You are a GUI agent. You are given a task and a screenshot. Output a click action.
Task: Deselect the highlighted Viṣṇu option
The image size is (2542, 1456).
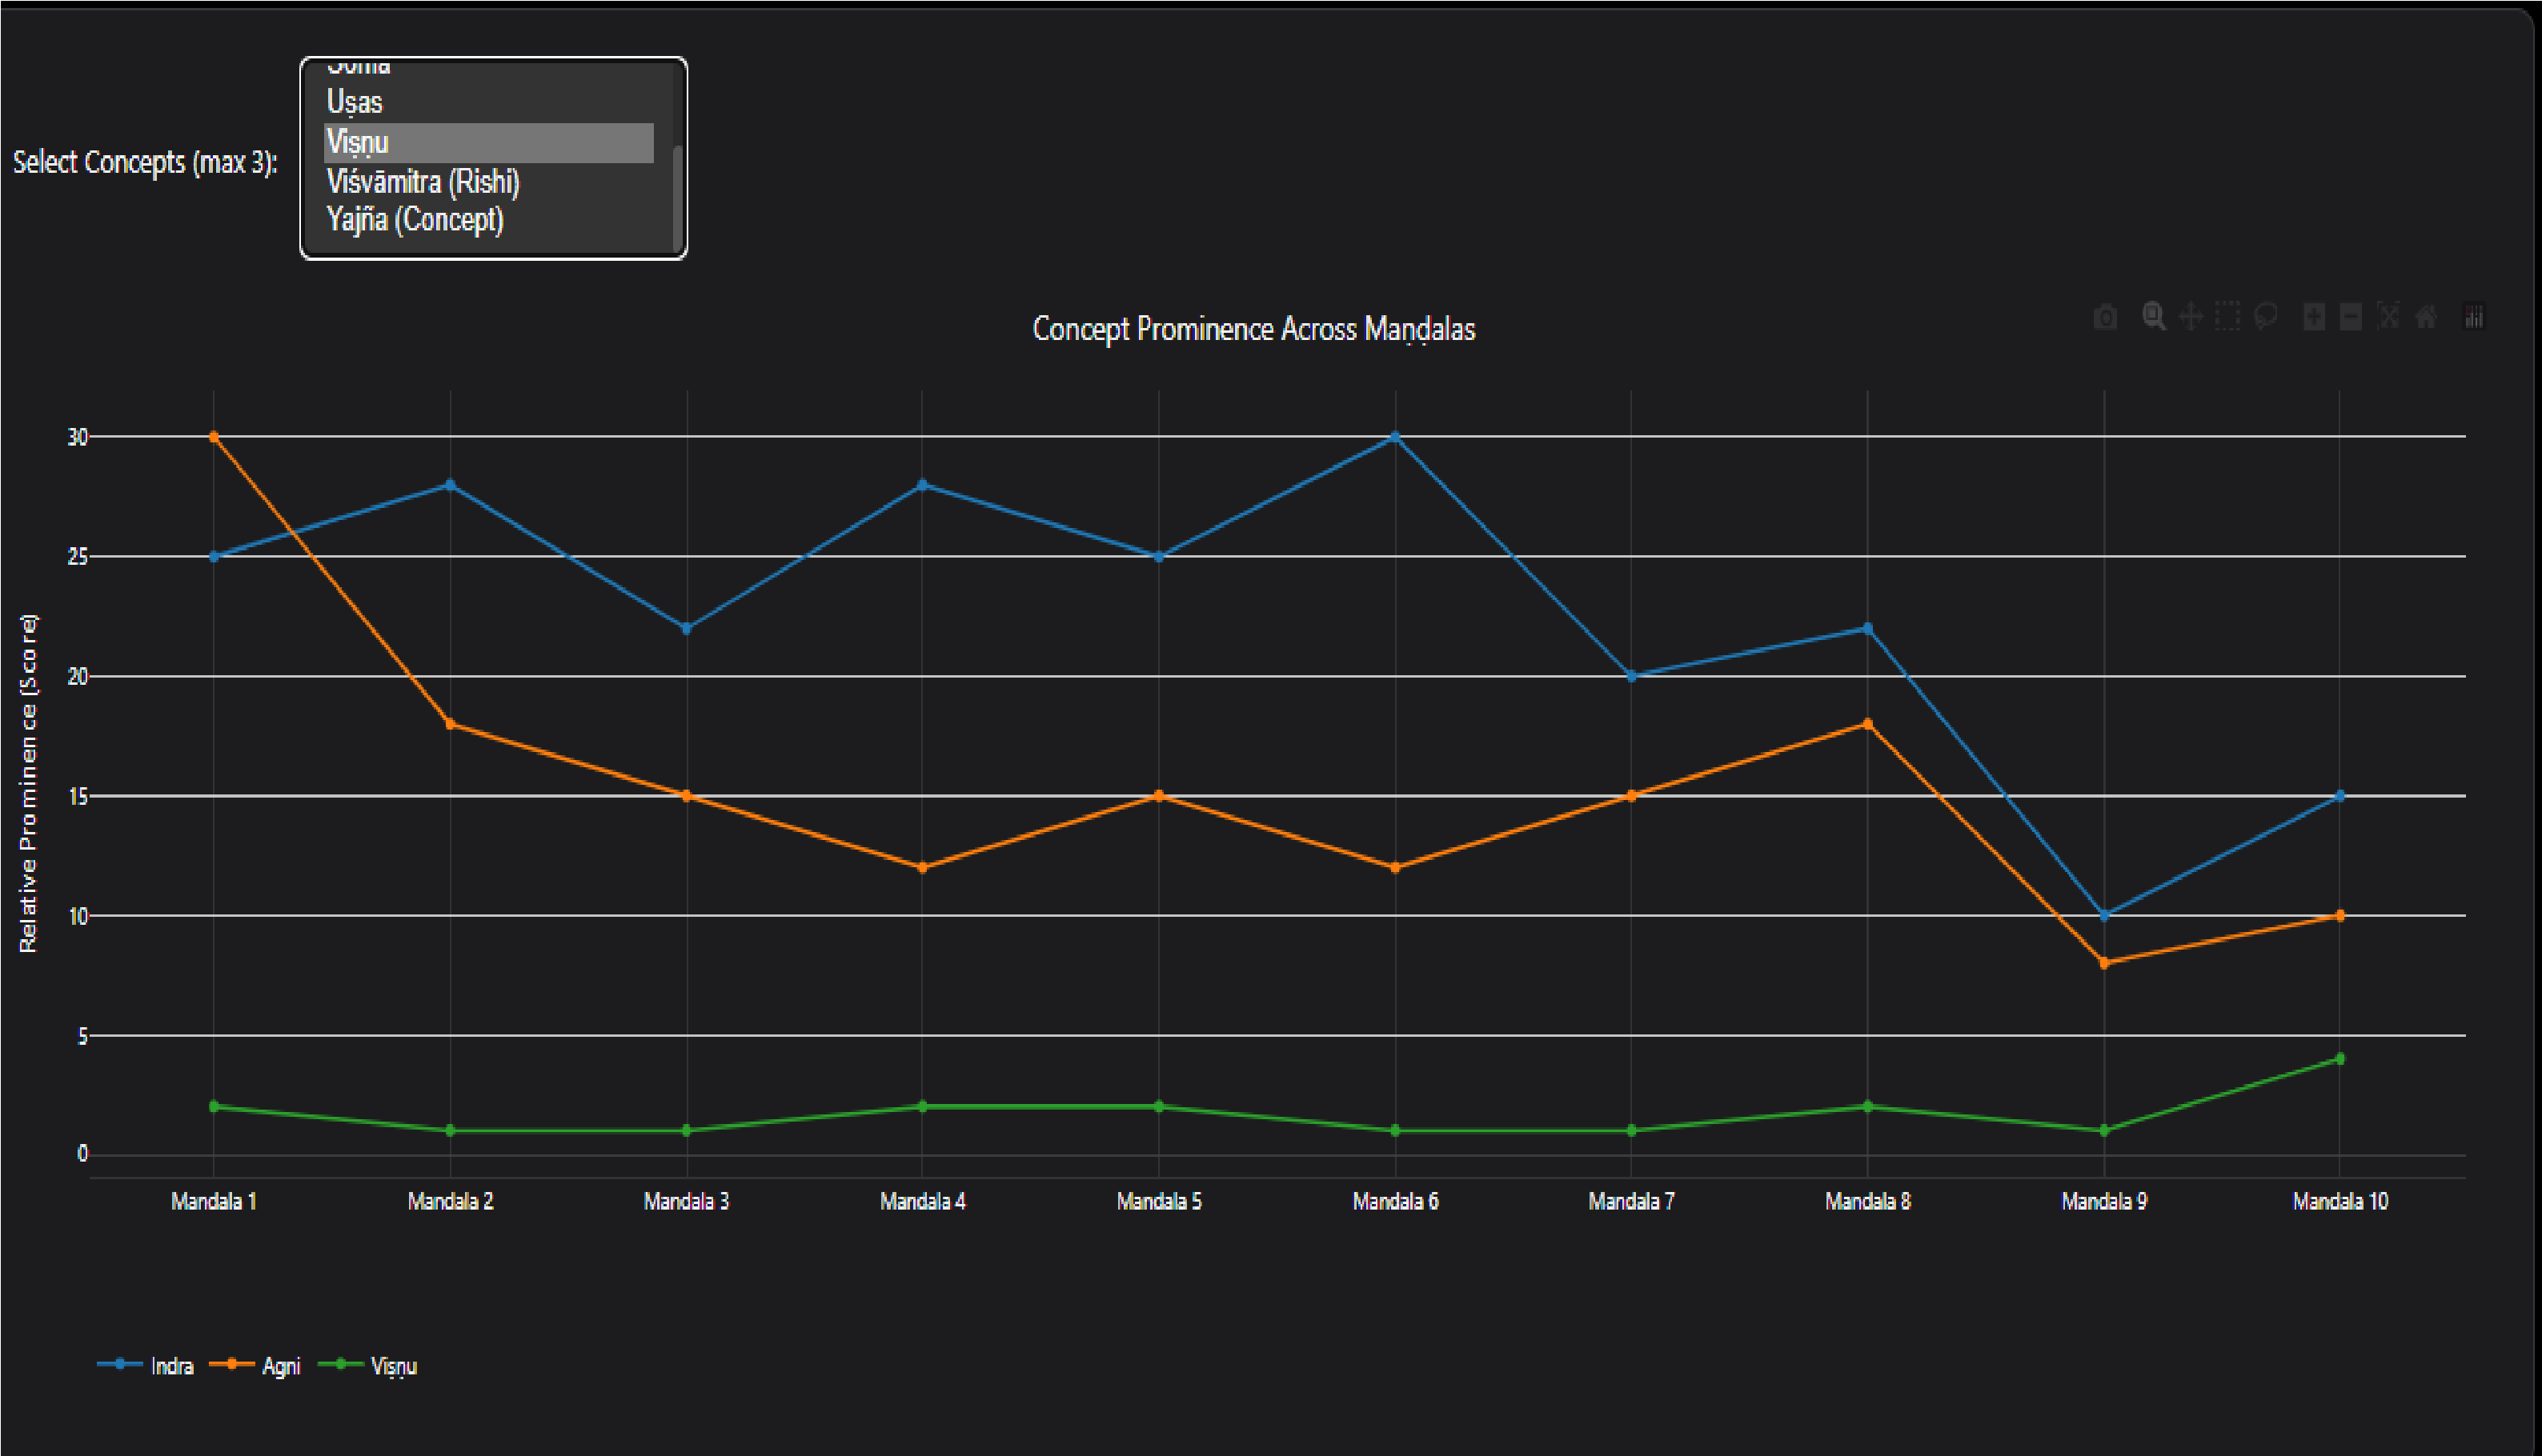click(357, 142)
